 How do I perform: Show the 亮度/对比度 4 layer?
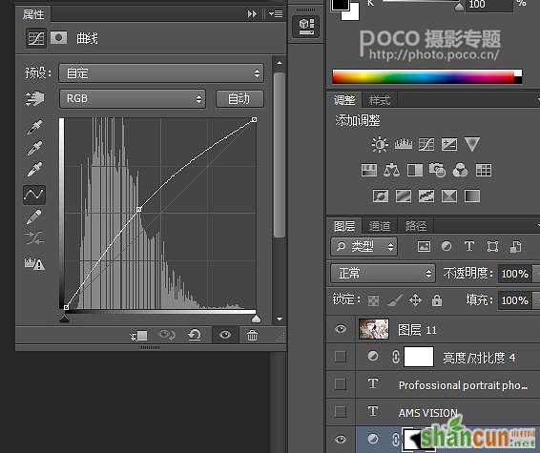click(x=341, y=357)
